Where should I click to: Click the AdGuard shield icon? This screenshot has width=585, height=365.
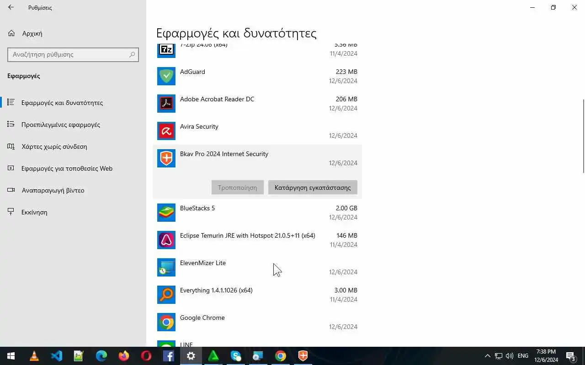(x=166, y=76)
